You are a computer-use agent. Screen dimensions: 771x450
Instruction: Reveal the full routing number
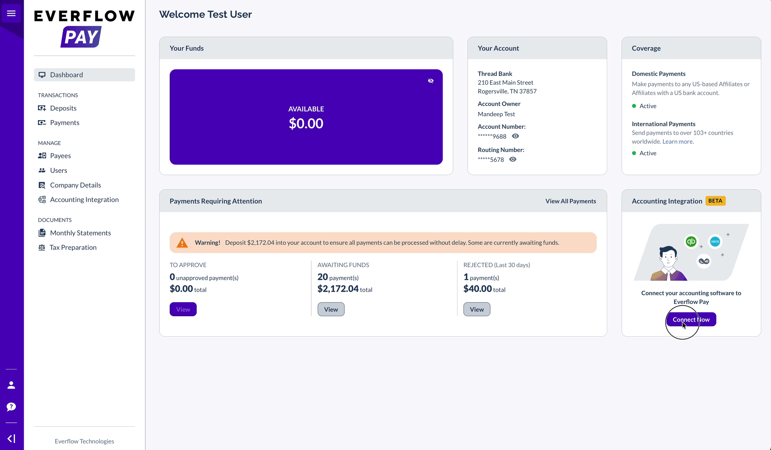point(512,159)
